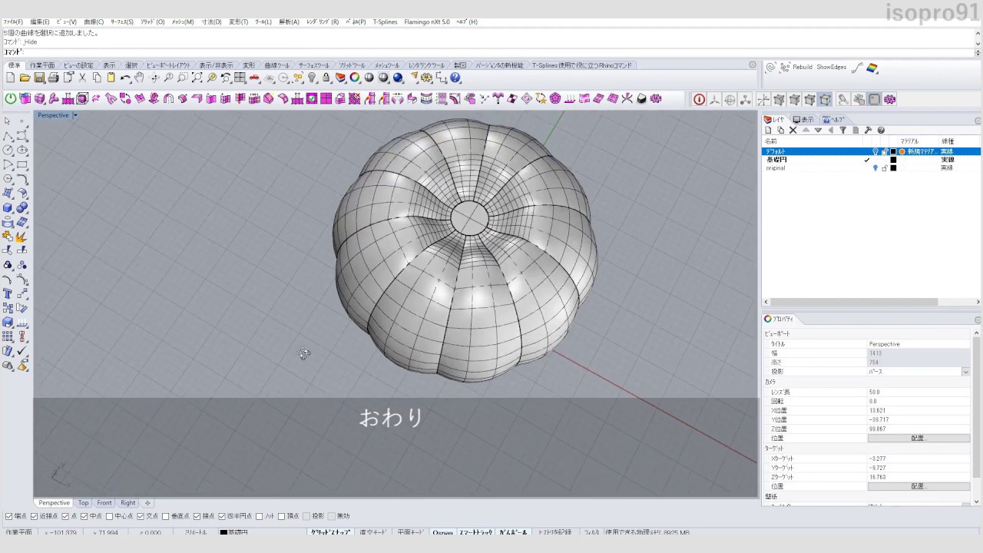
Task: Enable the 中心点 (Center) osnap checkbox
Action: 109,516
